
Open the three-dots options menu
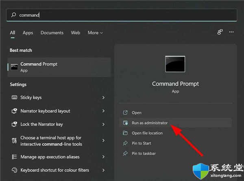pos(231,32)
